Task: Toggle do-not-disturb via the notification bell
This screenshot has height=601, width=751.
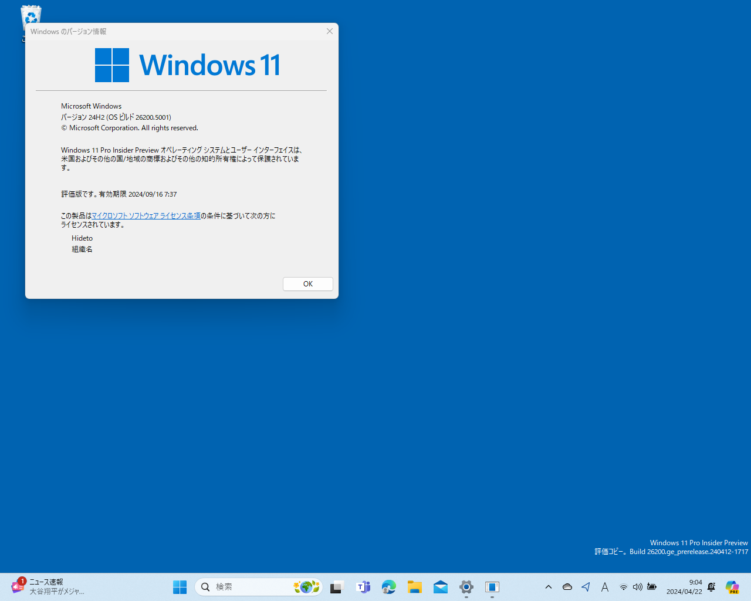Action: click(x=711, y=586)
